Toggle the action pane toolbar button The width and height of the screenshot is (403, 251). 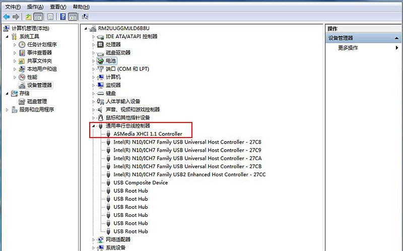(x=73, y=17)
